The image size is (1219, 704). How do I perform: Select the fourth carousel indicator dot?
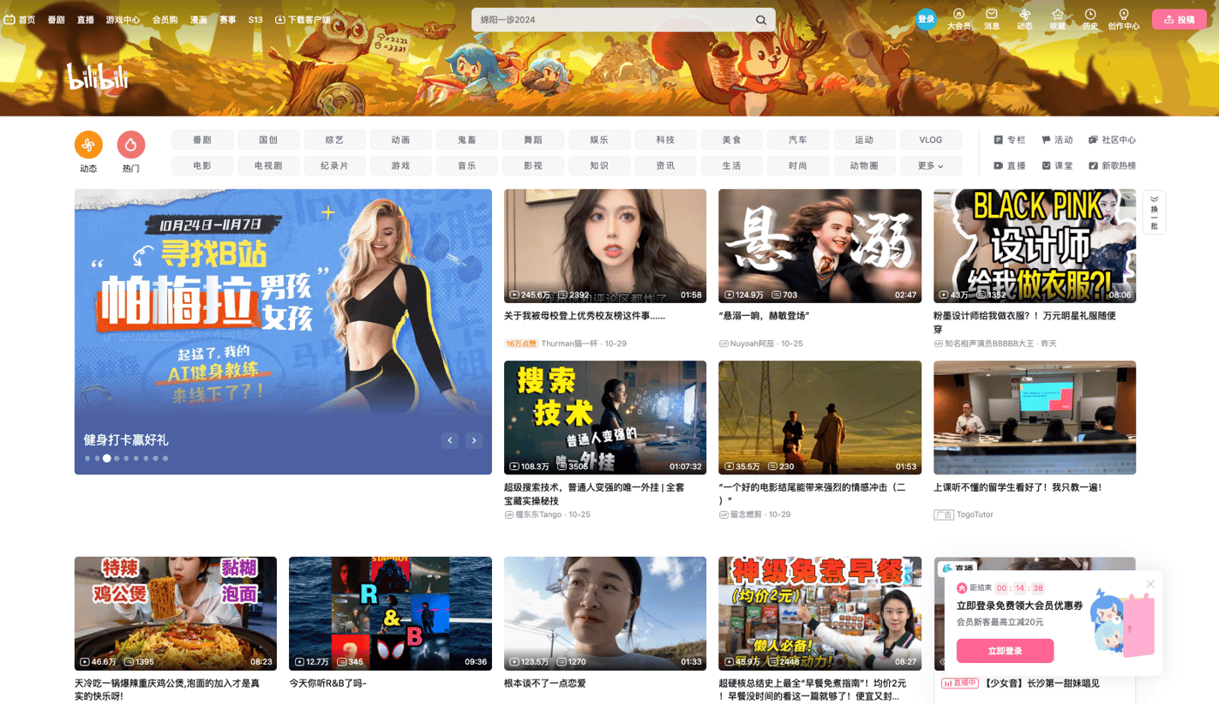pos(117,458)
